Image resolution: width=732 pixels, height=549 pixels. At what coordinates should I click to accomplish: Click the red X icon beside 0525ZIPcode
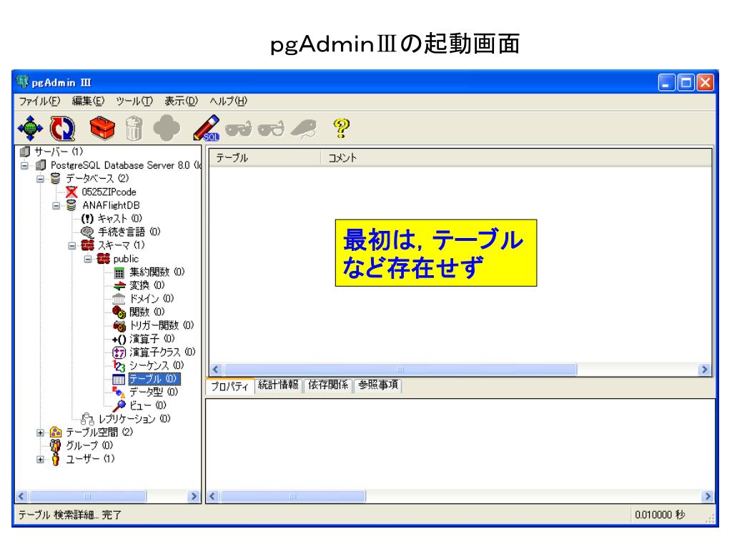pyautogui.click(x=71, y=192)
